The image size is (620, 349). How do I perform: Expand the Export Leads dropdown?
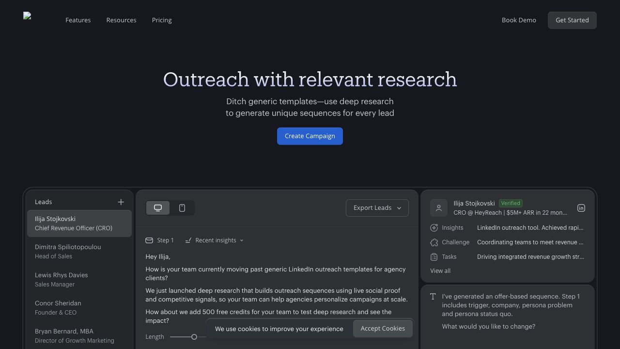point(377,208)
